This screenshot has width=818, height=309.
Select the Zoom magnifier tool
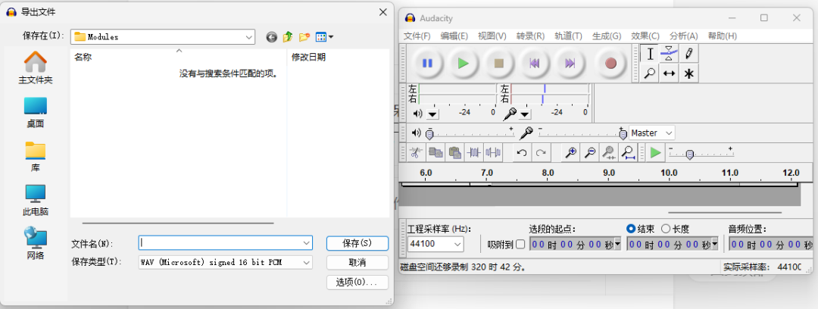(x=650, y=73)
